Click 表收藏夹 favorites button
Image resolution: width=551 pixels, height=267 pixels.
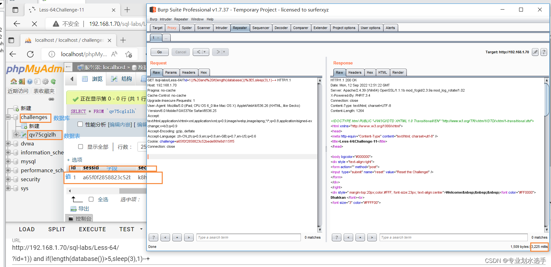tap(44, 91)
